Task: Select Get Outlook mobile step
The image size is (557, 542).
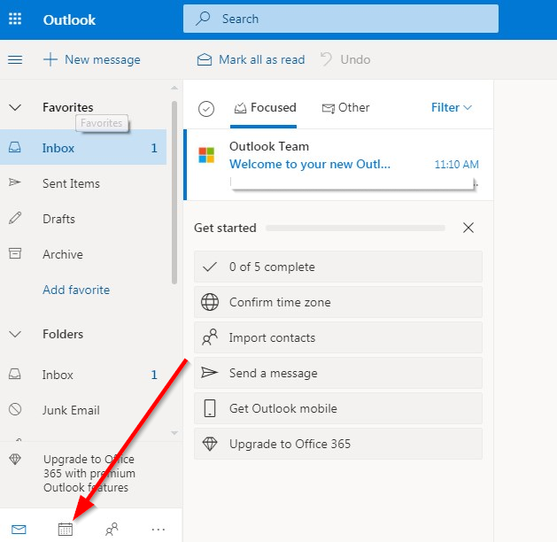Action: 338,408
